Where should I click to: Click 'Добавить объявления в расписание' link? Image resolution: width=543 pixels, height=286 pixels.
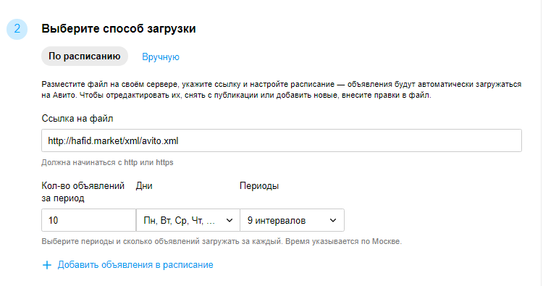[135, 265]
